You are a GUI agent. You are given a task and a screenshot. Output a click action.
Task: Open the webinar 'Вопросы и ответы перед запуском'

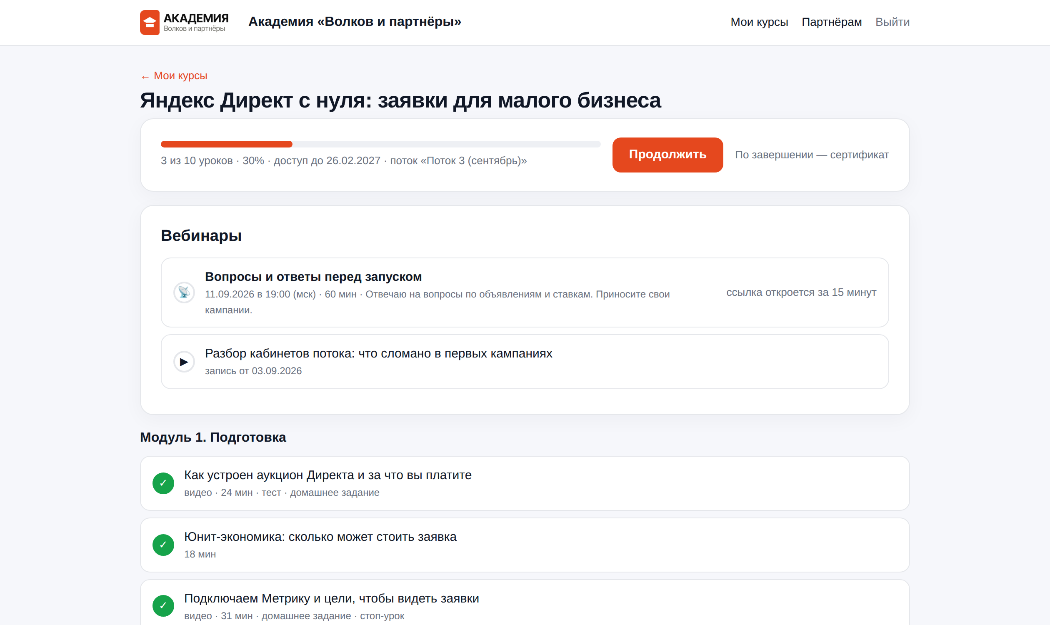(x=313, y=277)
